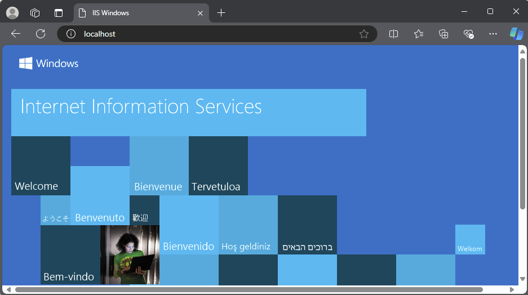Image resolution: width=528 pixels, height=295 pixels.
Task: Open Browser essentials heart icon
Action: 468,34
